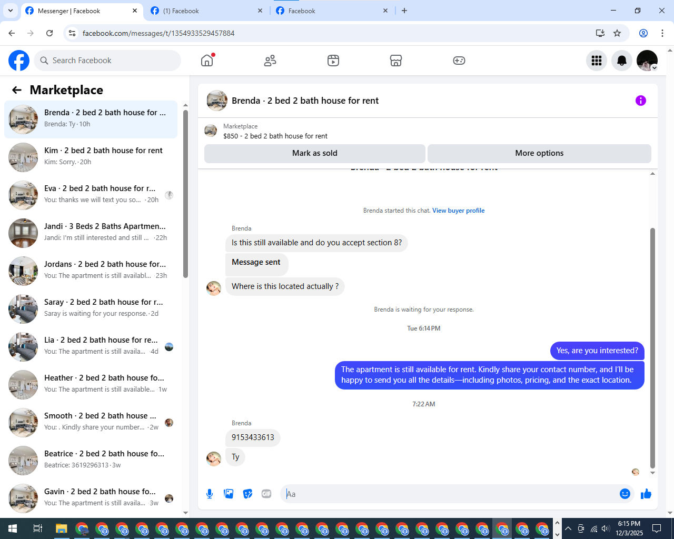The image size is (674, 539).
Task: Click the Facebook logo icon
Action: [x=19, y=61]
